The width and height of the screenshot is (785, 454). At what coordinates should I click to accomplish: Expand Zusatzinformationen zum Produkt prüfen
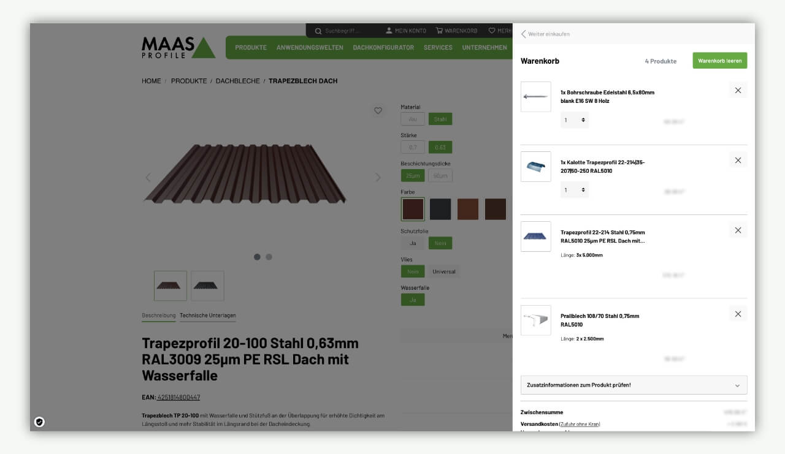pos(634,385)
